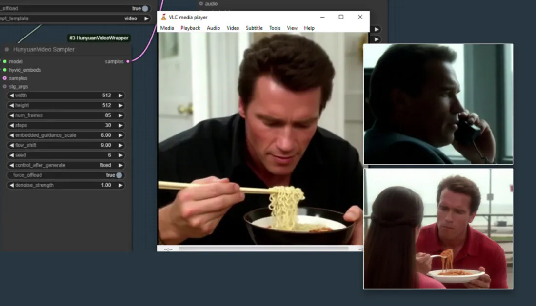Decrease num_frames with left arrow

coord(11,115)
